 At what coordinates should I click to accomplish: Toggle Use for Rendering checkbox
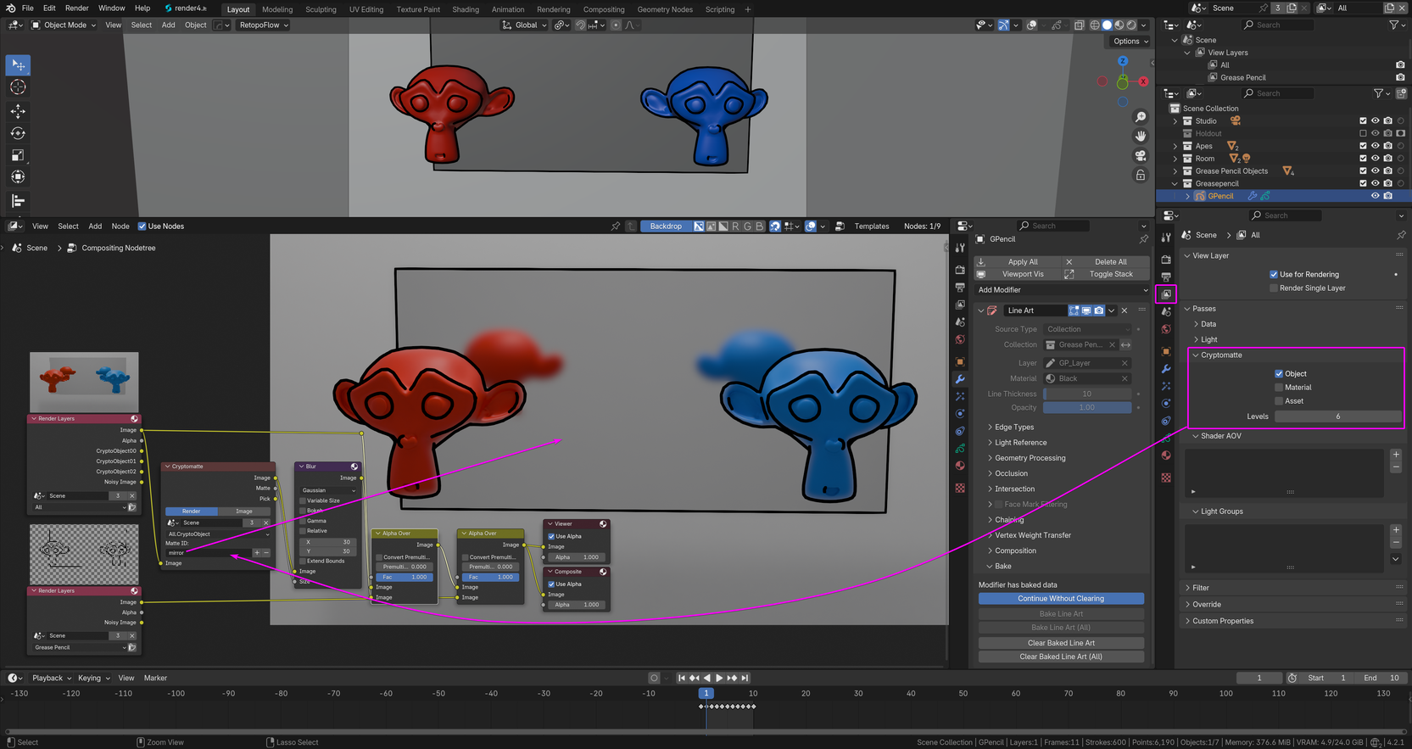(1274, 274)
